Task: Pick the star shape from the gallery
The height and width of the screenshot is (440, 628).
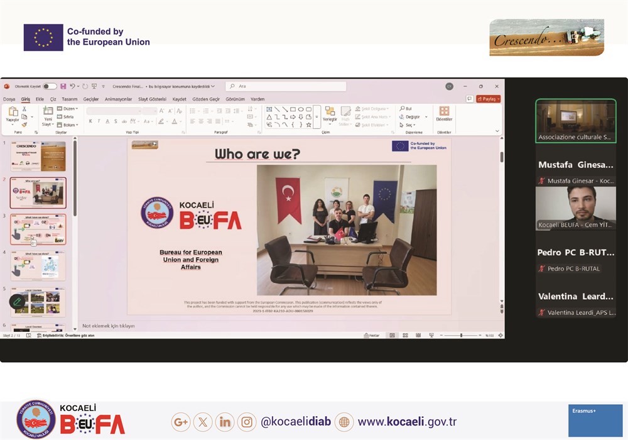Action: coord(309,124)
